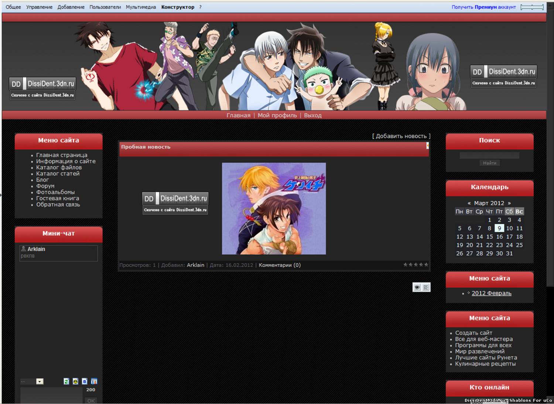Image resolution: width=554 pixels, height=404 pixels.
Task: Click the BB-codes icon in mini-chat
Action: [x=85, y=382]
